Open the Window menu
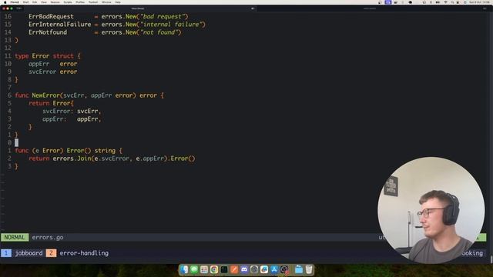The image size is (493, 277). [106, 2]
